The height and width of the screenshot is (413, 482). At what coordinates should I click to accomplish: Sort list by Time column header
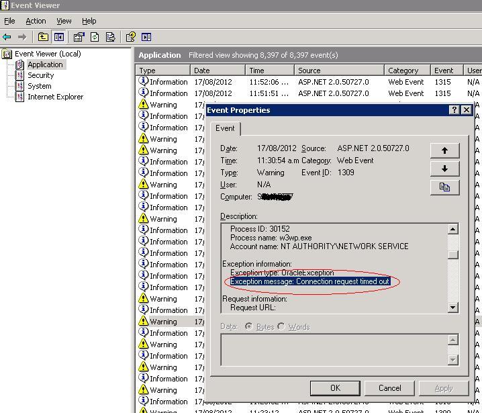[x=270, y=71]
